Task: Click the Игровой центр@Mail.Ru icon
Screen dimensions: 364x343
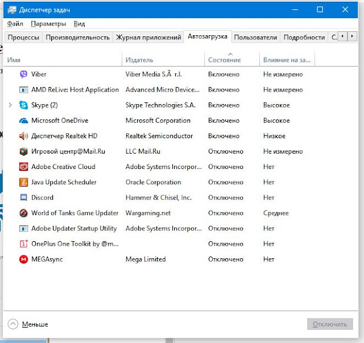Action: (x=23, y=151)
